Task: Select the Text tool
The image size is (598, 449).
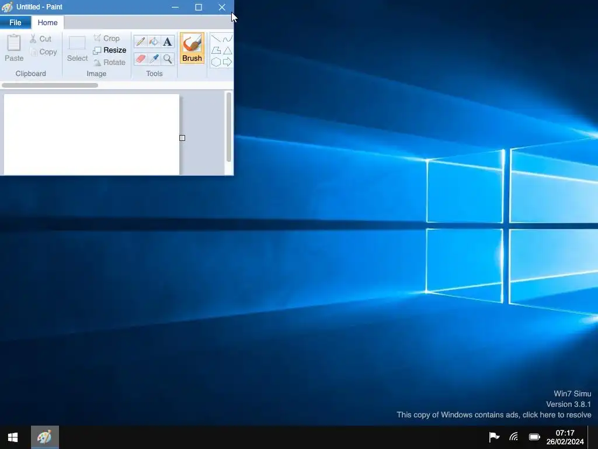Action: (x=168, y=42)
